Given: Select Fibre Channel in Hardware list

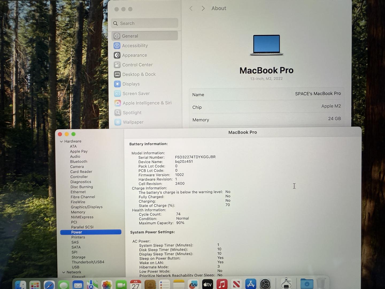Looking at the screenshot, I should point(83,197).
